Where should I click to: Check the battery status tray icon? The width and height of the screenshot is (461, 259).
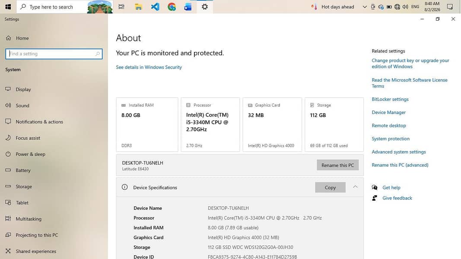click(389, 7)
